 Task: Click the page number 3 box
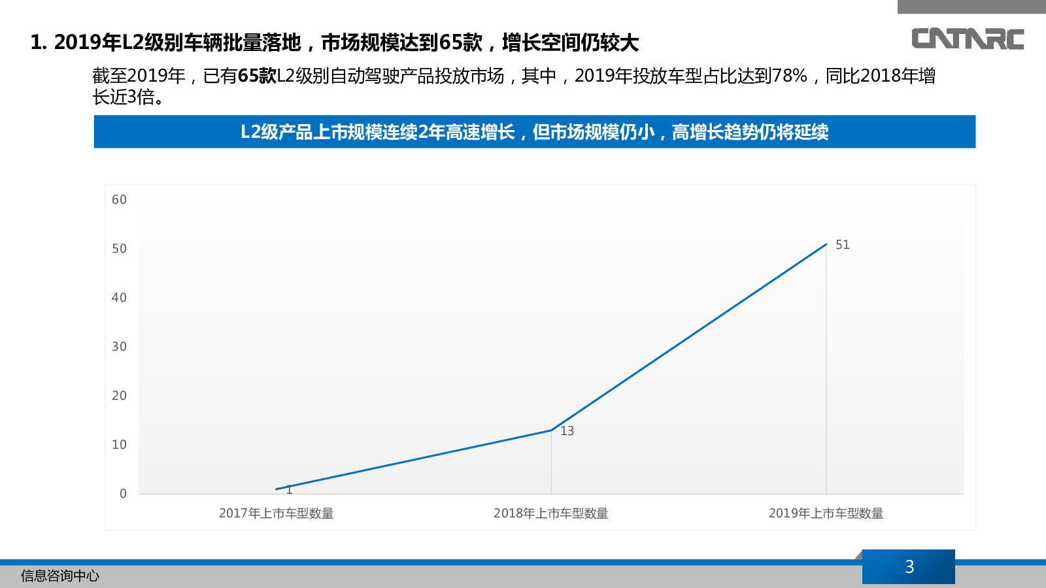tap(909, 566)
